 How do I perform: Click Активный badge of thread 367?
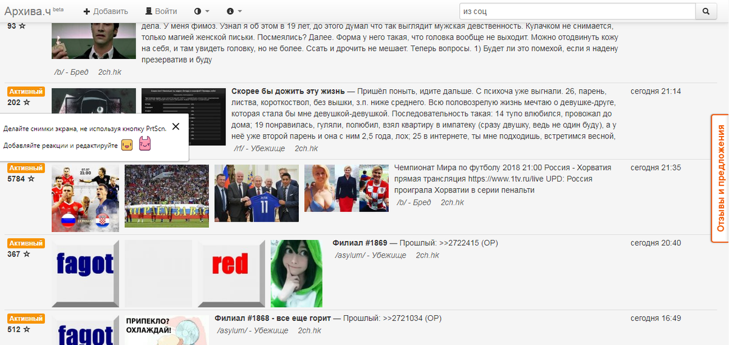coord(26,243)
